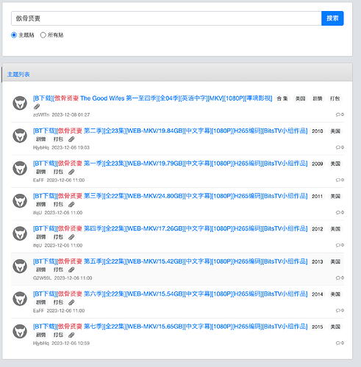This screenshot has width=361, height=367.
Task: Click attachment paperclip on 第一季 post
Action: coord(71,172)
